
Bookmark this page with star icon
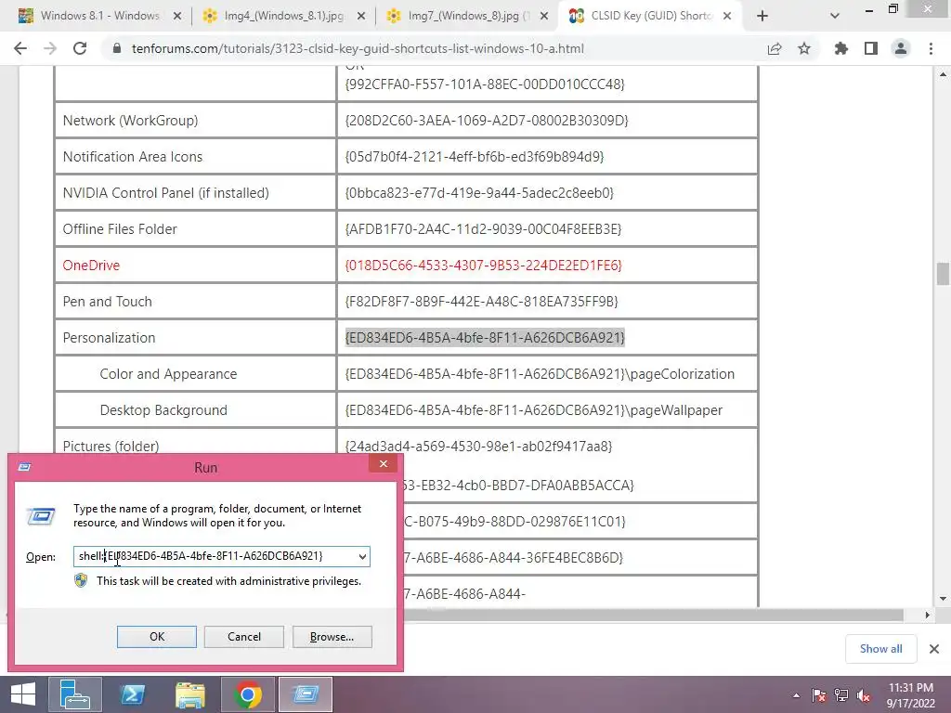[x=804, y=48]
